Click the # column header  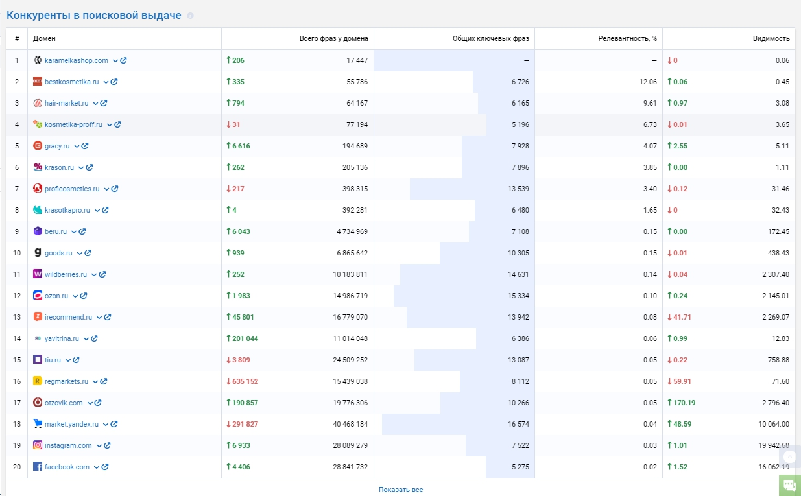(17, 39)
